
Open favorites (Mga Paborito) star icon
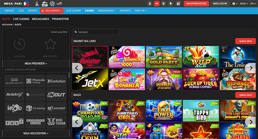point(50,44)
